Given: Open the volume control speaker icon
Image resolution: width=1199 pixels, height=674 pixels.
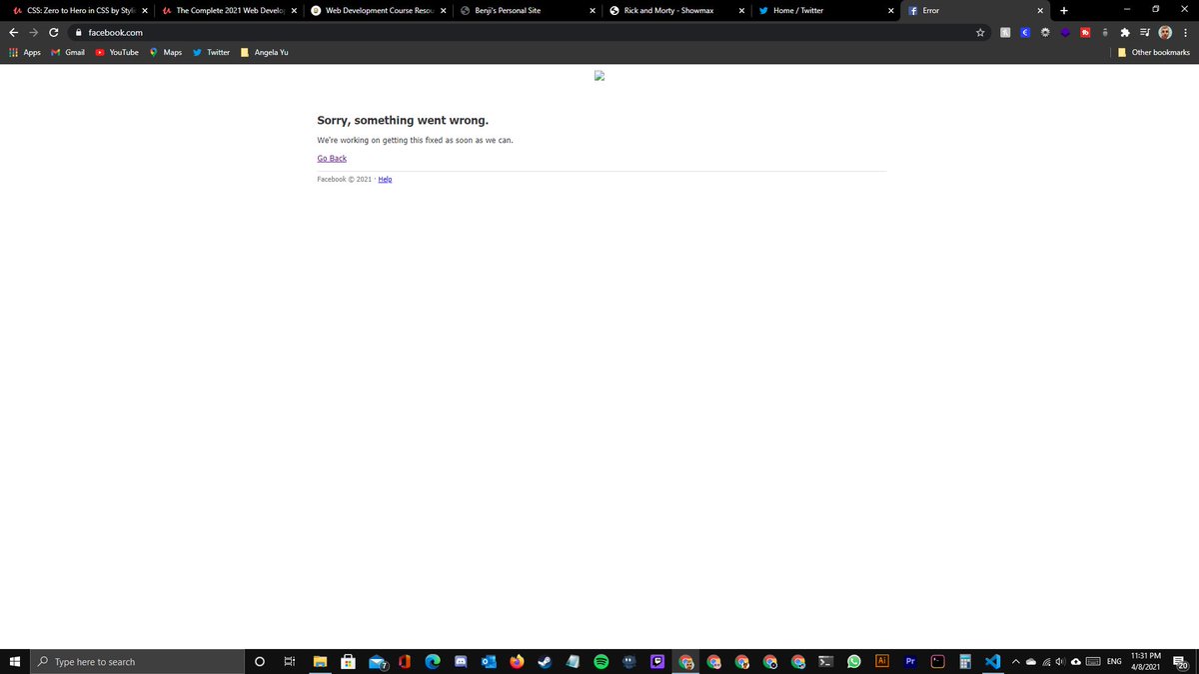Looking at the screenshot, I should tap(1060, 661).
